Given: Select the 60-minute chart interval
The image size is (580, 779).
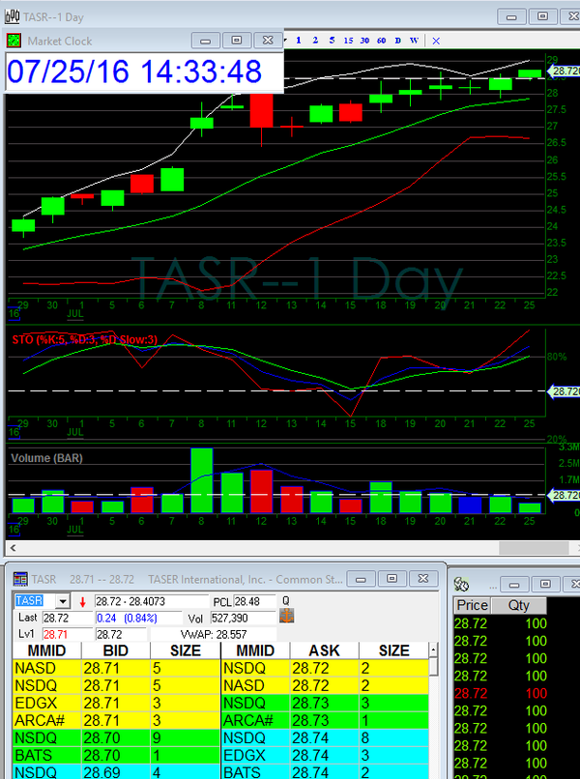Looking at the screenshot, I should click(x=382, y=41).
